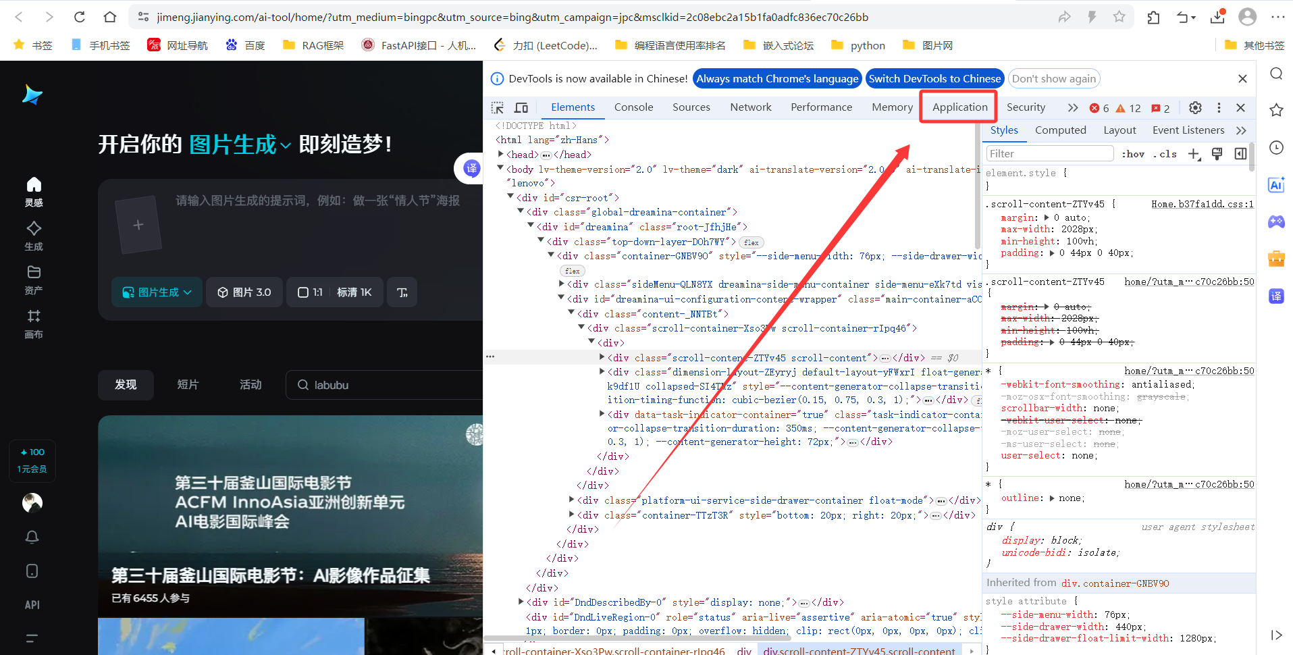Expand margin shorthand in first scroll-content rule

click(1047, 217)
